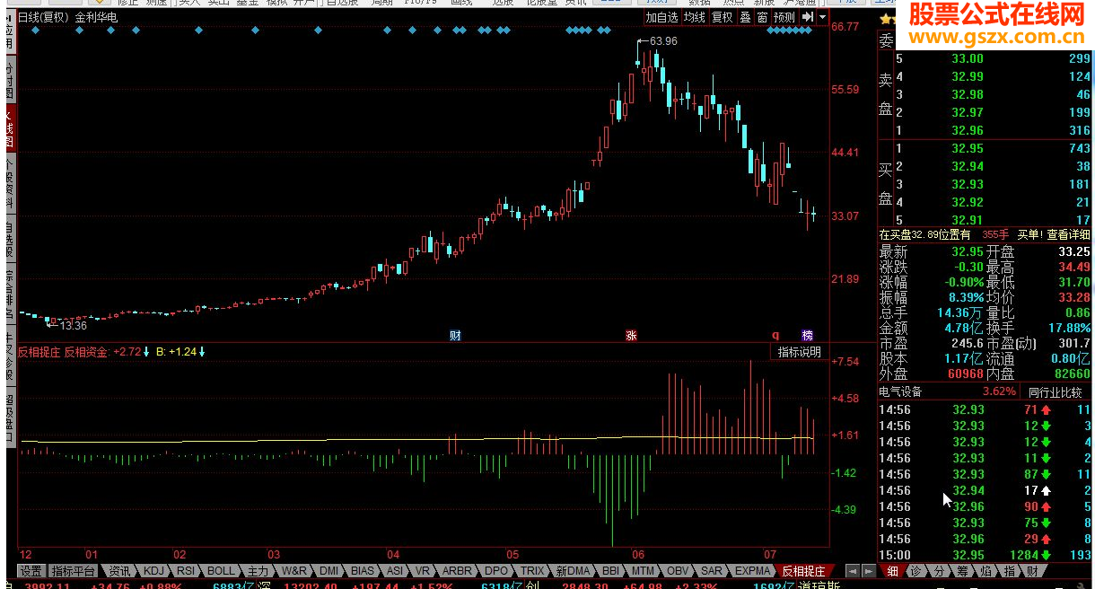Viewport: 1095px width, 589px height.
Task: Open the 指标说明 indicator description
Action: 799,352
